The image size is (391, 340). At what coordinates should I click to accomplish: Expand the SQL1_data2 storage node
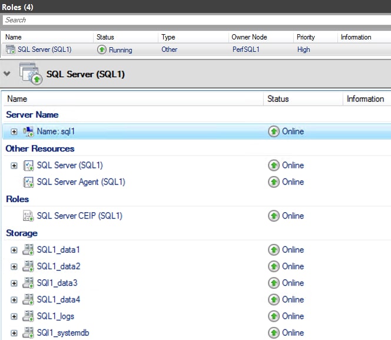coord(14,267)
